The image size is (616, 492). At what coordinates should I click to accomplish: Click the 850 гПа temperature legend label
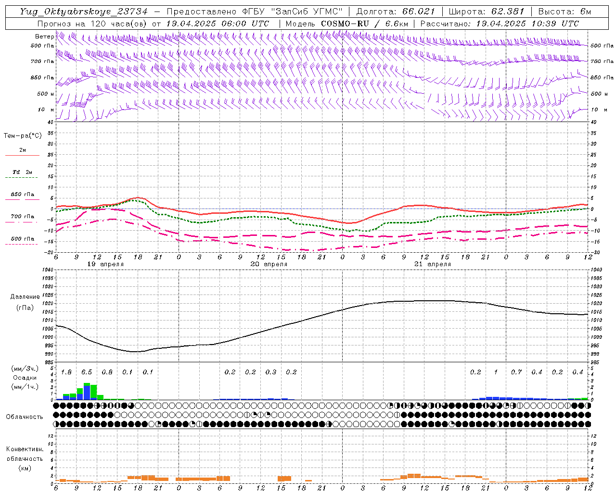[x=23, y=195]
